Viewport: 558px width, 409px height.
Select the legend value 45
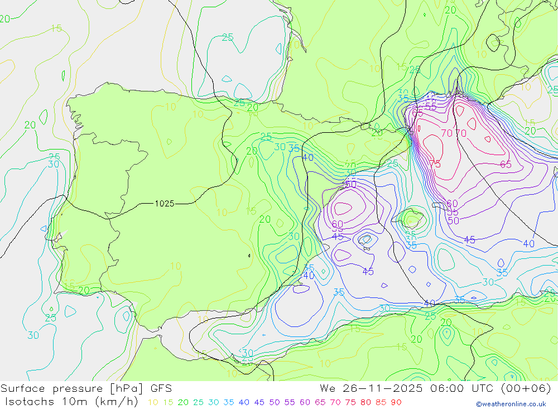pyautogui.click(x=259, y=402)
